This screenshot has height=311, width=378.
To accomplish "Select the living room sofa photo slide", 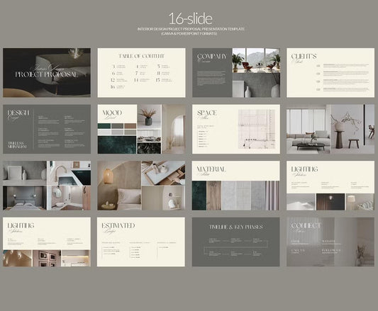I will point(330,129).
